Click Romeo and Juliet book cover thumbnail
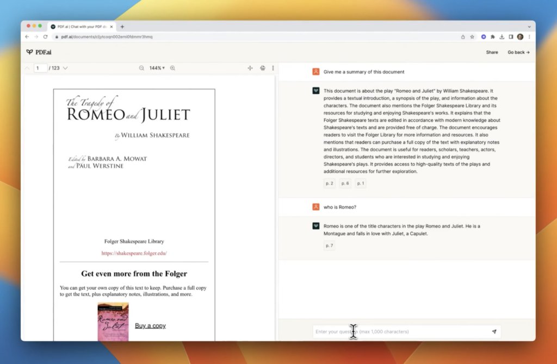 point(113,322)
